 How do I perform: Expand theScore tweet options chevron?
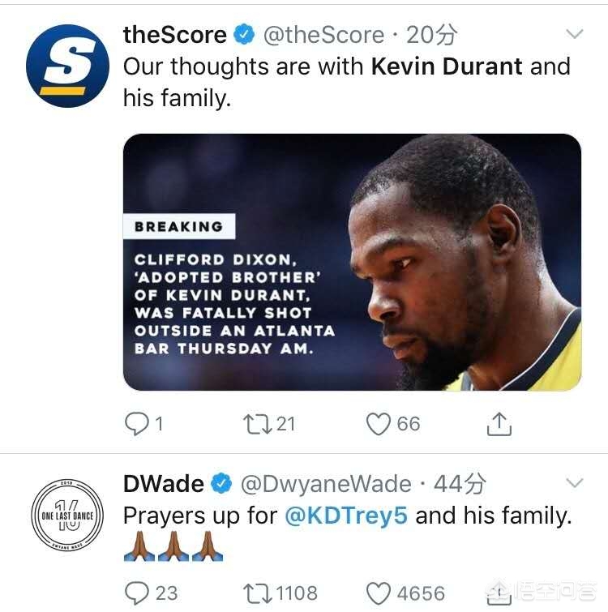click(575, 34)
